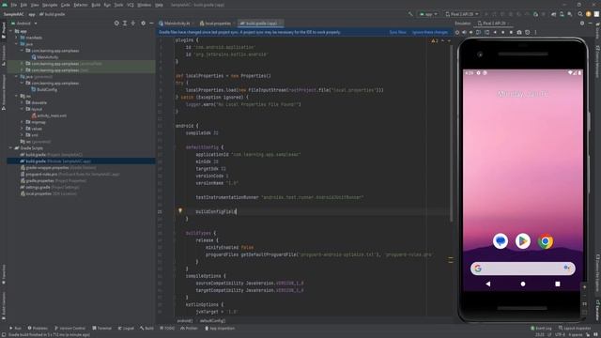Click the emulator toolbar Overview square icon
601x338 pixels.
point(511,32)
